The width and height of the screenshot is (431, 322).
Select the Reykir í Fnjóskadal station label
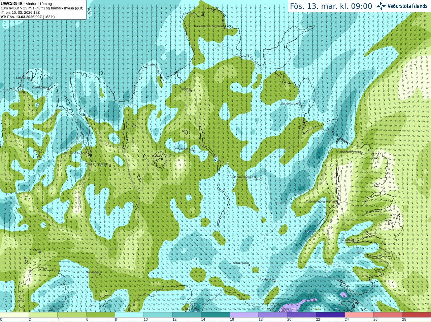[97, 164]
